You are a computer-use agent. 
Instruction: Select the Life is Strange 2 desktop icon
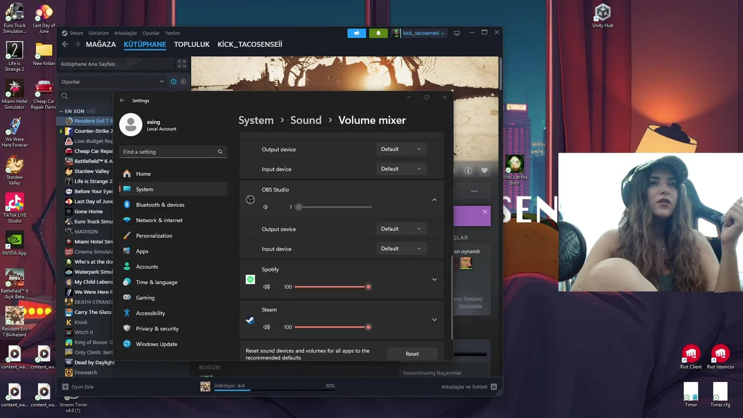pos(15,57)
